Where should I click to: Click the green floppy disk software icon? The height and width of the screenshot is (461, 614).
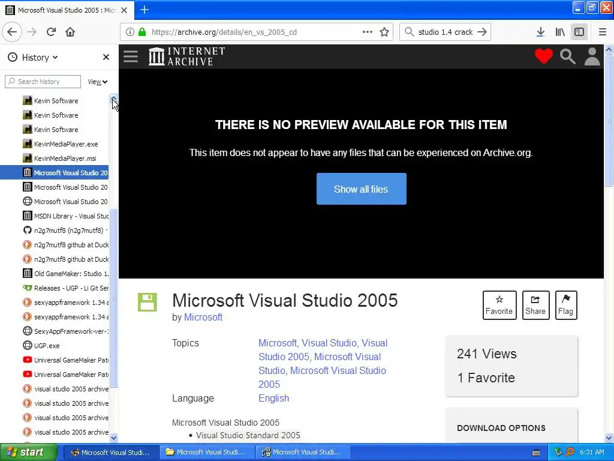tap(148, 303)
